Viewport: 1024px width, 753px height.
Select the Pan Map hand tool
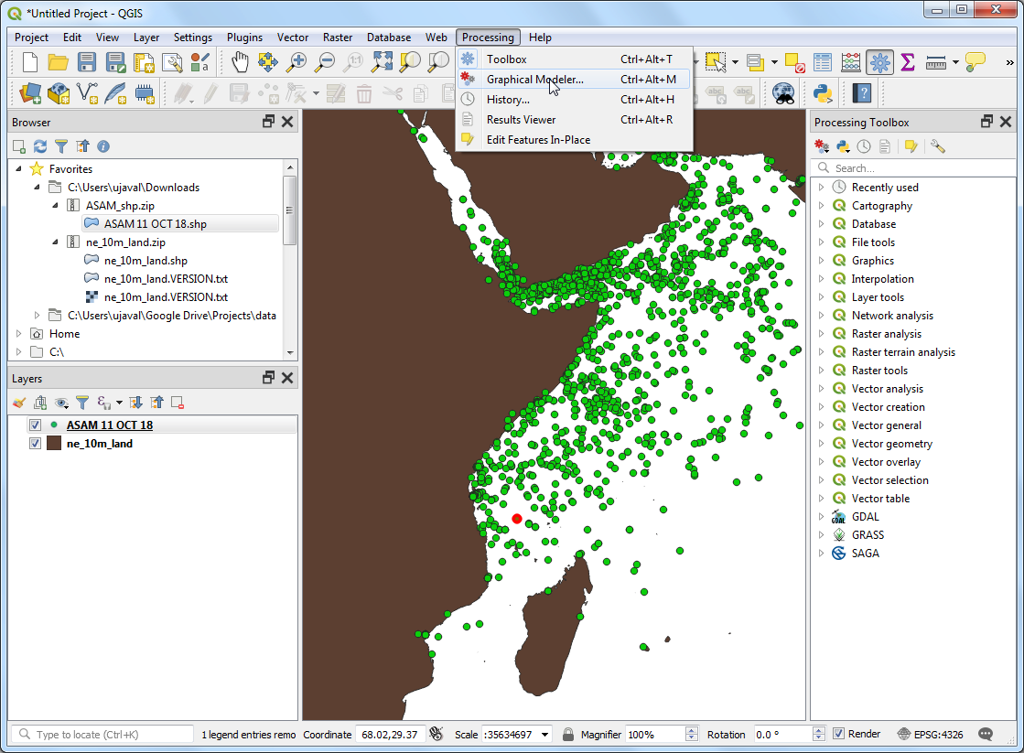click(239, 62)
